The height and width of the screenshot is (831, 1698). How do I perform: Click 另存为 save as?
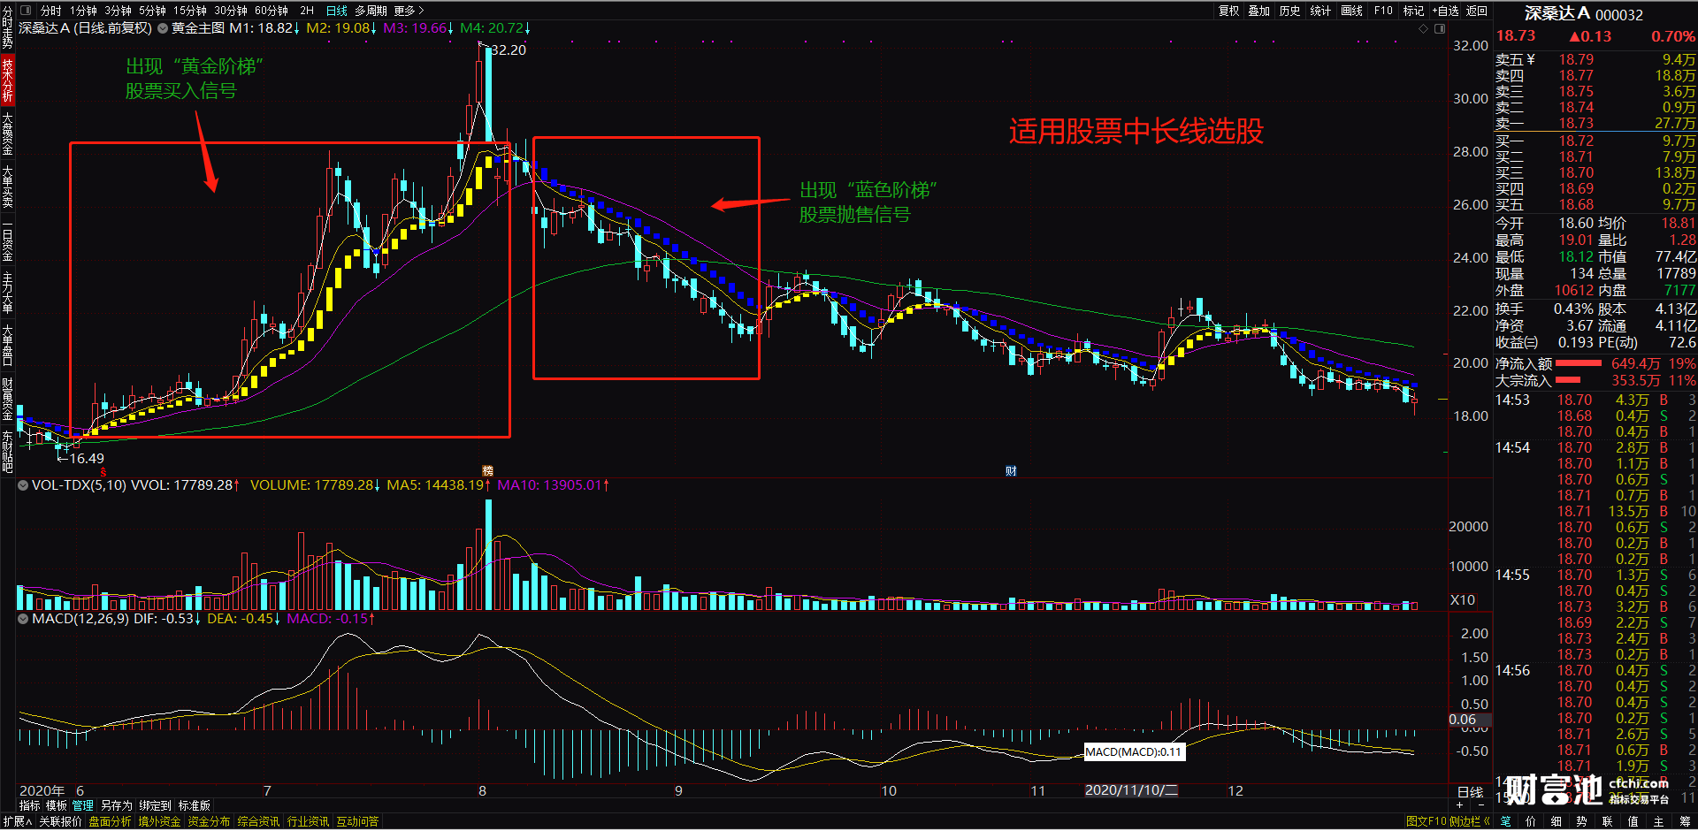[116, 805]
